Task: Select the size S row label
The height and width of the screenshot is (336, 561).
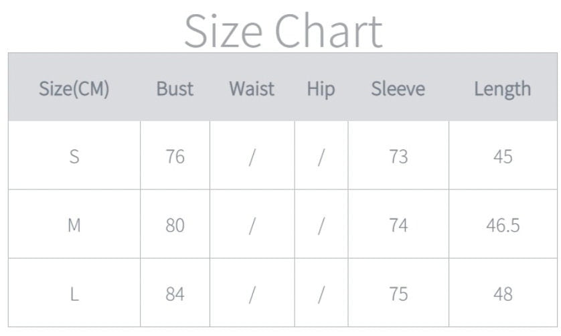Action: click(74, 157)
